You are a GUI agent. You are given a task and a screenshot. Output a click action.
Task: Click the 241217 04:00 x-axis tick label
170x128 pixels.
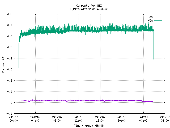point(165,119)
